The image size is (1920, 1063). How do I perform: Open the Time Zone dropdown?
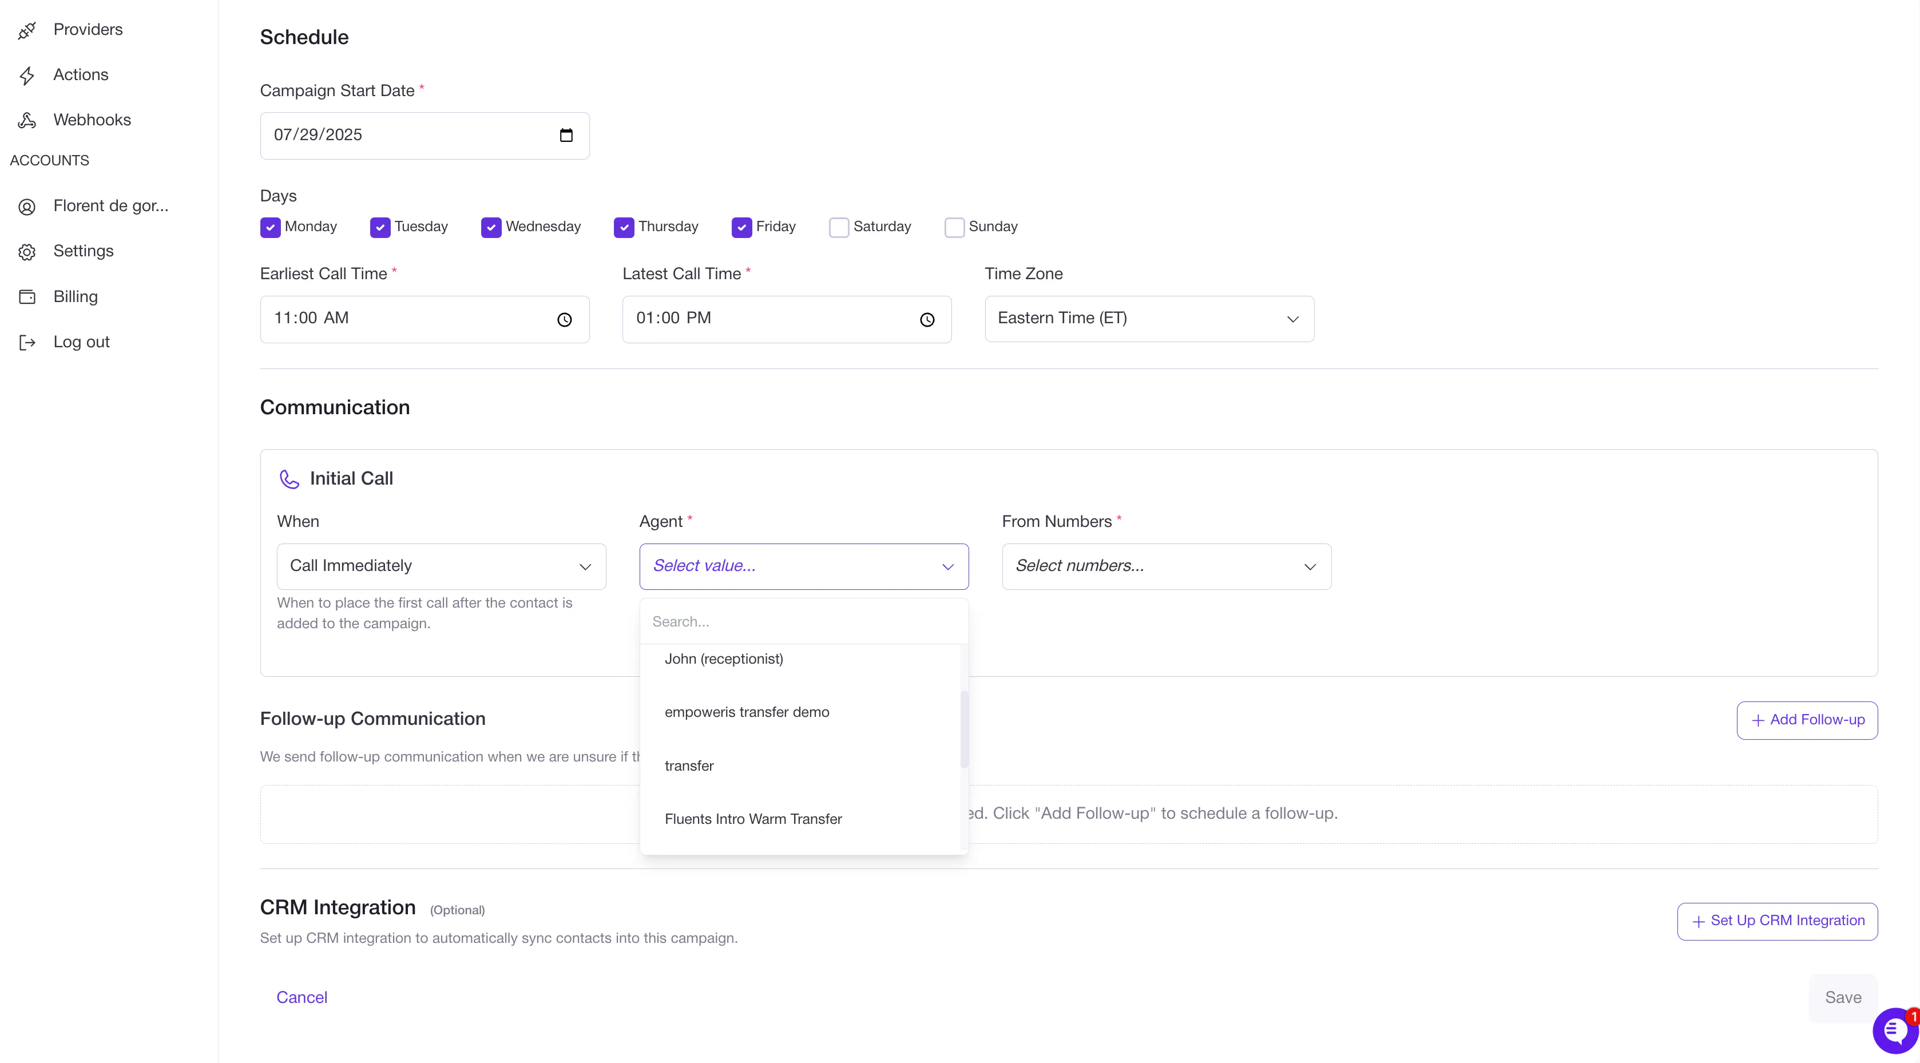pyautogui.click(x=1149, y=318)
